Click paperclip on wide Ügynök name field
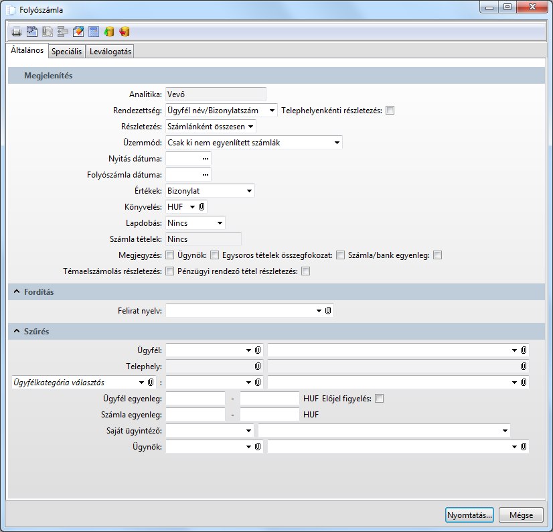Viewport: 553px width, 532px height. (524, 447)
